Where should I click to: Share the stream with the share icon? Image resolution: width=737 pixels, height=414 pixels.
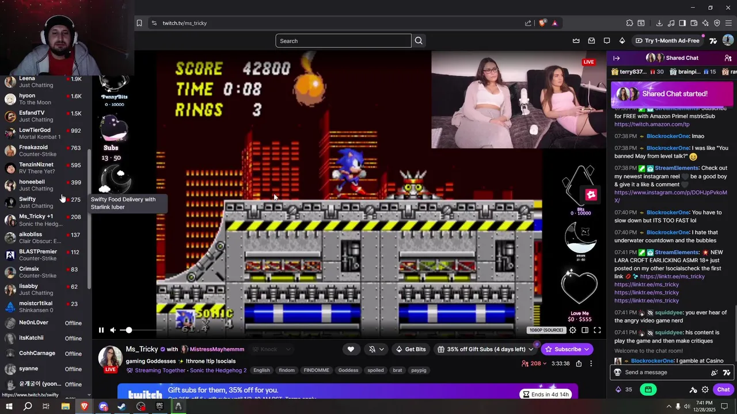(x=579, y=363)
